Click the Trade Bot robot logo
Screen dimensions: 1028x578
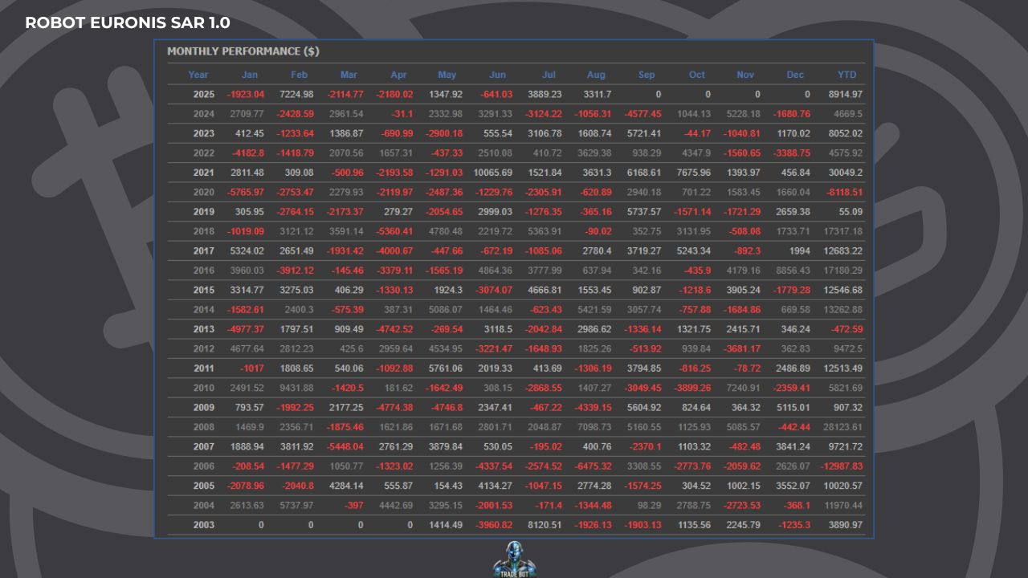(513, 559)
